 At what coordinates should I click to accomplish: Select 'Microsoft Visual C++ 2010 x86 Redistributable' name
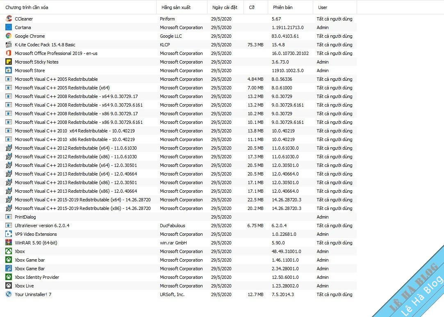coord(75,139)
